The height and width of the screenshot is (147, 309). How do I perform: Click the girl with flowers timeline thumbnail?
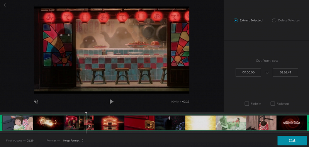[18, 123]
